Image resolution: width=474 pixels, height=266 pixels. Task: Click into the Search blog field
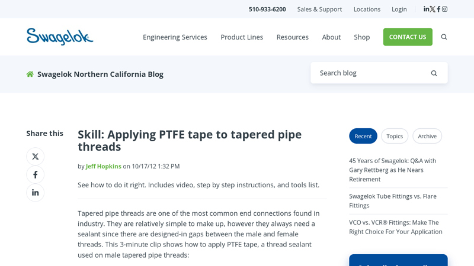click(370, 73)
